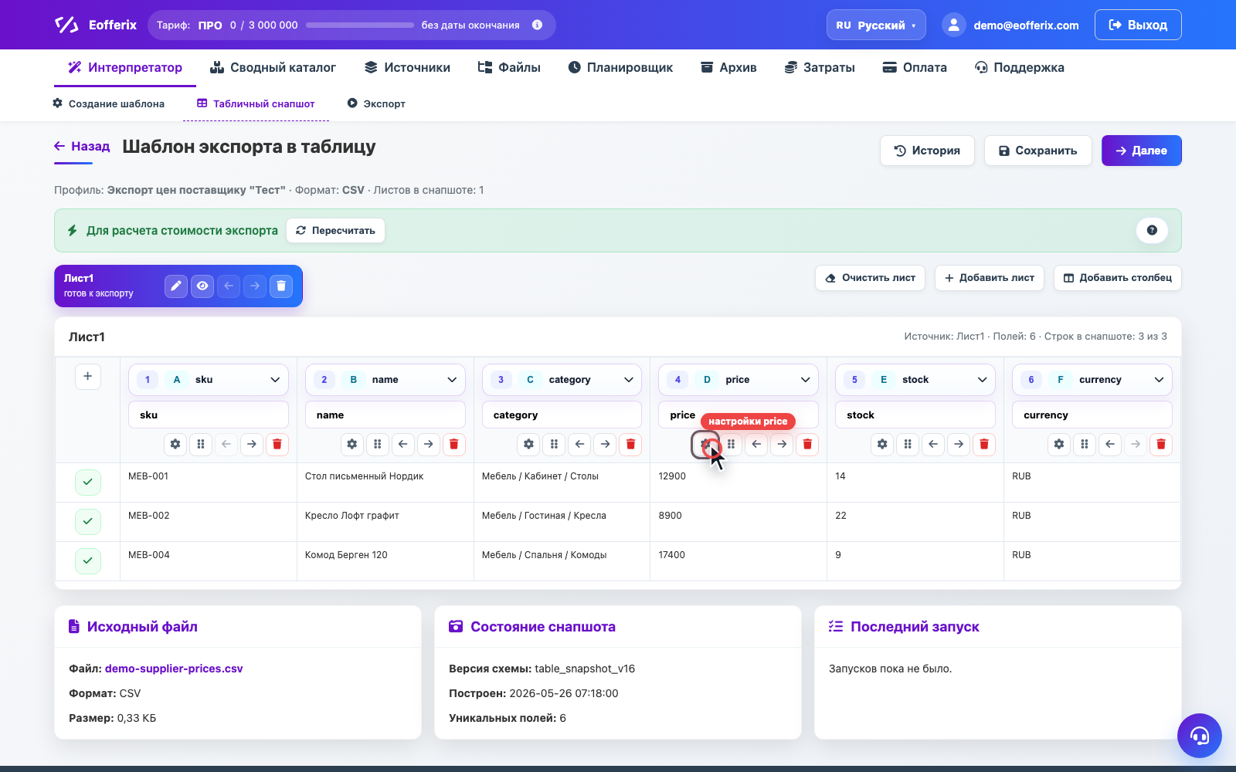Open the Планировщик menu item
The height and width of the screenshot is (772, 1236).
[x=620, y=67]
